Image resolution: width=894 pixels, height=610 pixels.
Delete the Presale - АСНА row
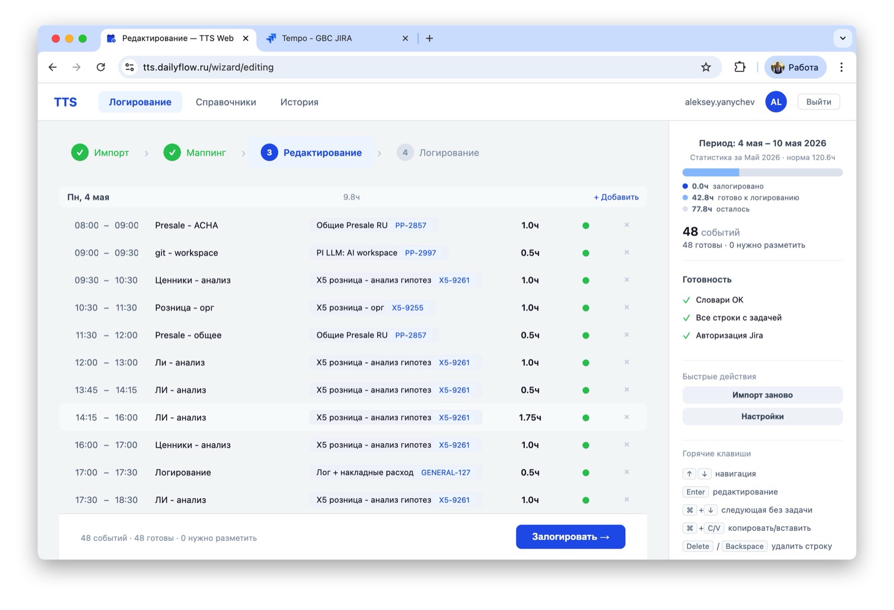click(626, 225)
